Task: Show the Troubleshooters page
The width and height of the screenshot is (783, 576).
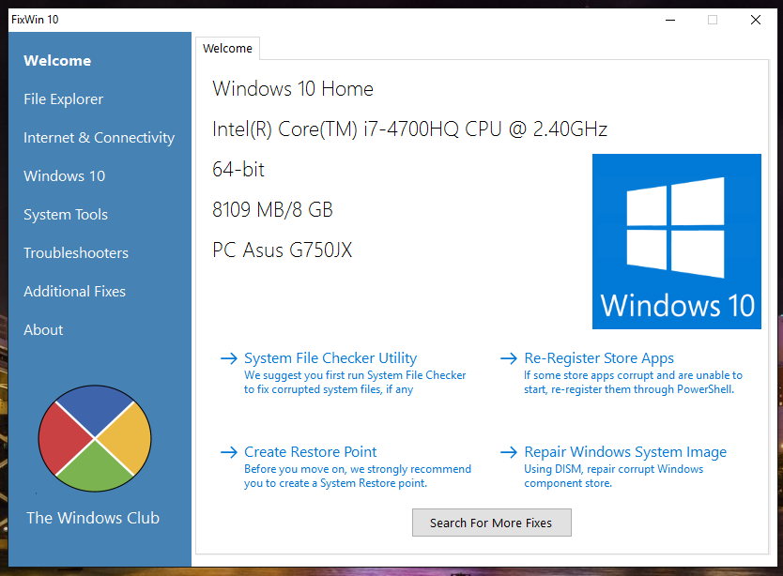Action: pos(76,253)
